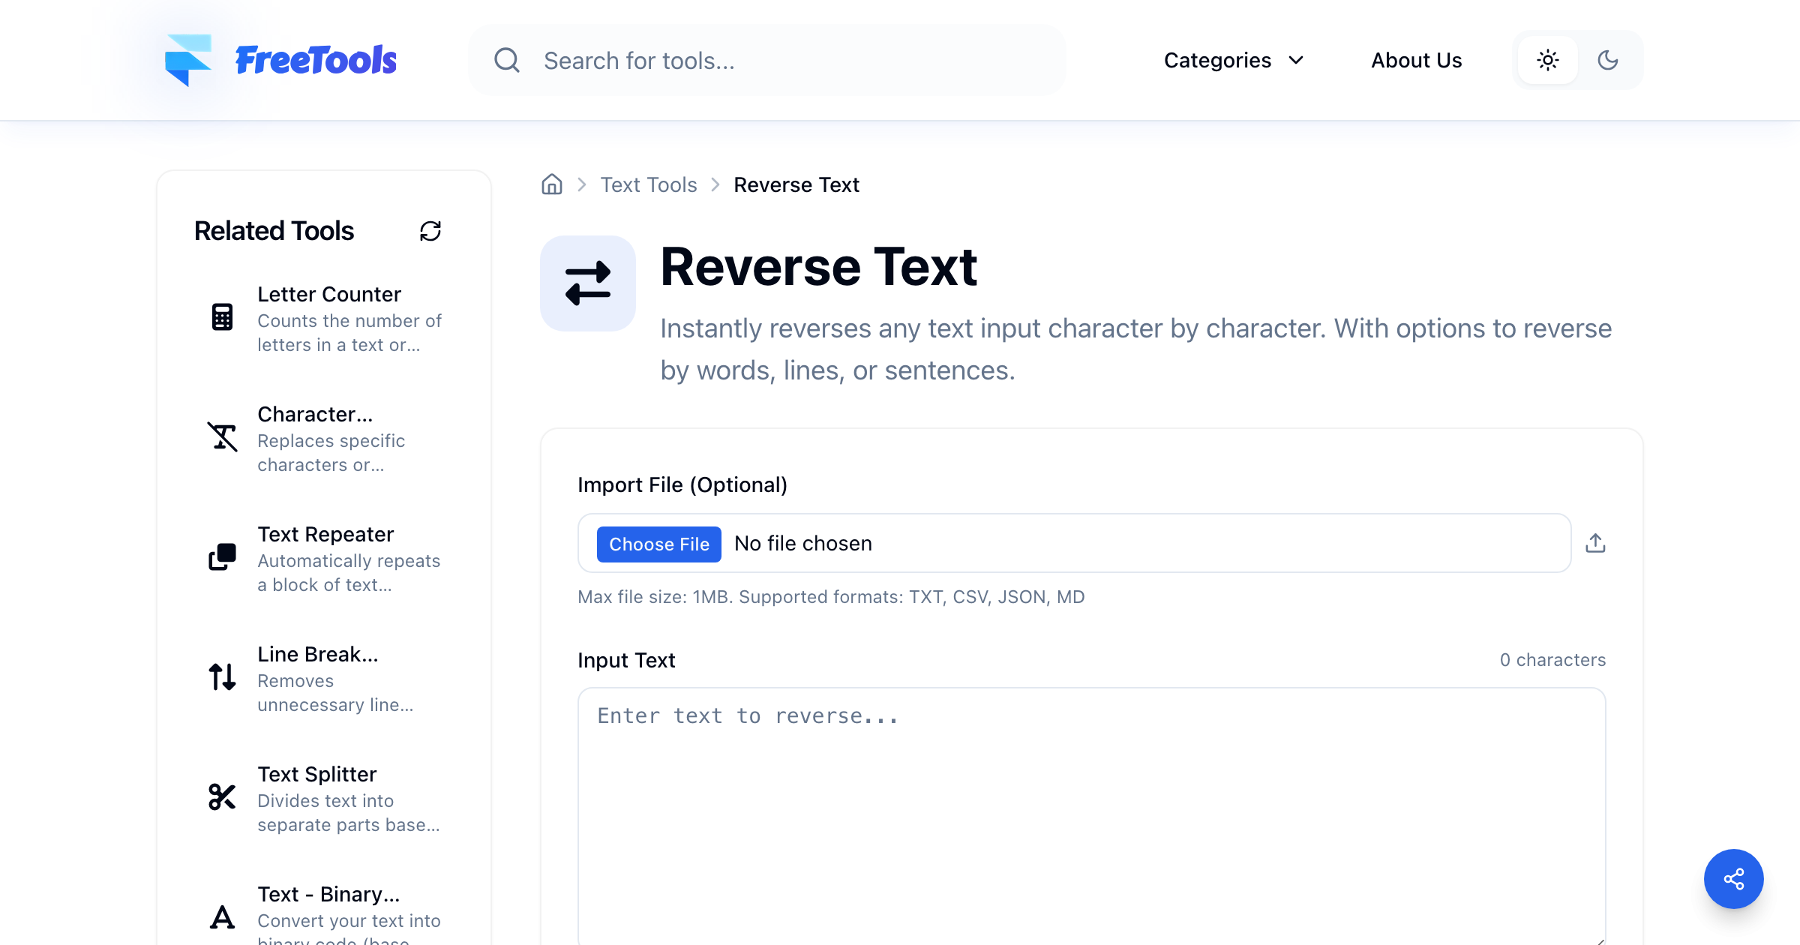Open the About Us page

(1416, 60)
